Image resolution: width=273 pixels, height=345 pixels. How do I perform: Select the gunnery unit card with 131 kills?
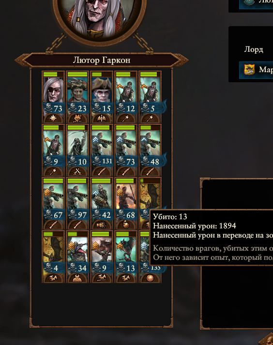point(102,150)
